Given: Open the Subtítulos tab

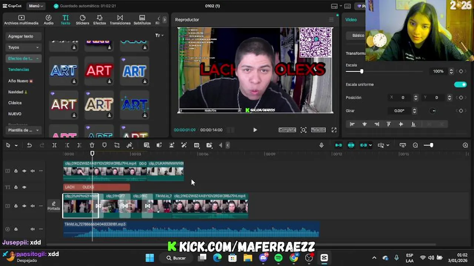Looking at the screenshot, I should [142, 20].
